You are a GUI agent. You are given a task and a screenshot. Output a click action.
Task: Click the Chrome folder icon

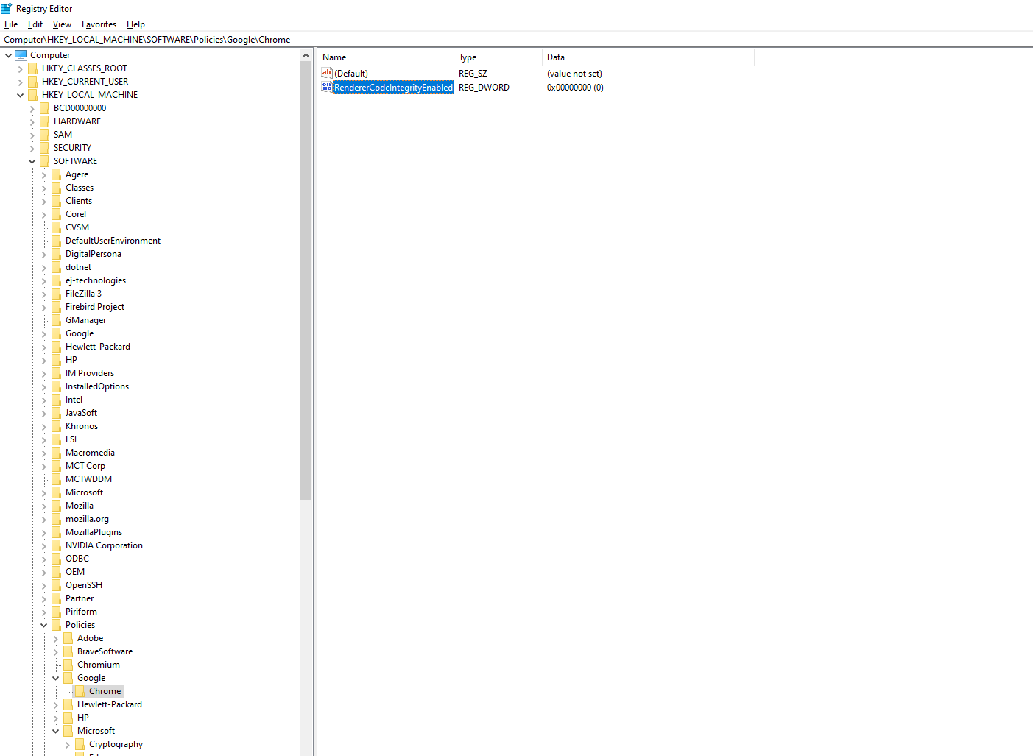coord(81,690)
